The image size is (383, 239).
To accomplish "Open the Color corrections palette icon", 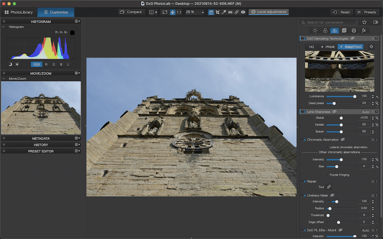I will [325, 31].
